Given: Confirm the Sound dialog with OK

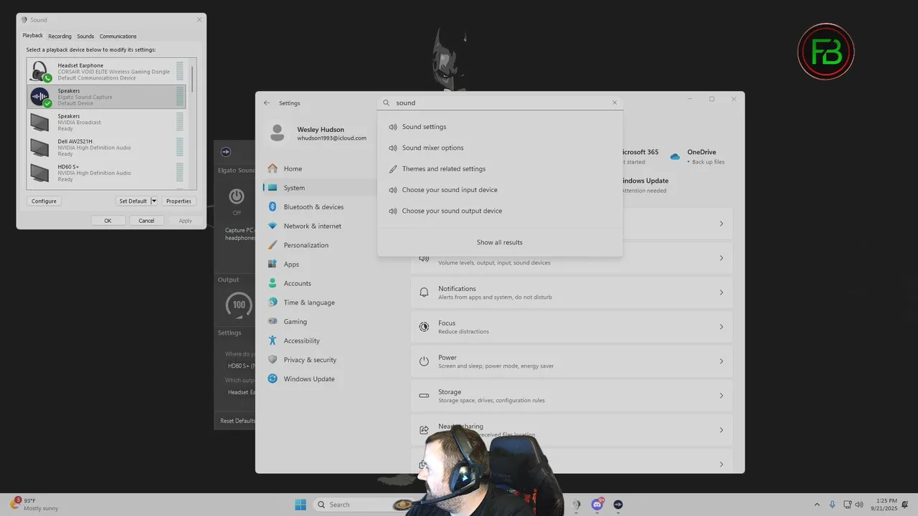Looking at the screenshot, I should pos(108,221).
